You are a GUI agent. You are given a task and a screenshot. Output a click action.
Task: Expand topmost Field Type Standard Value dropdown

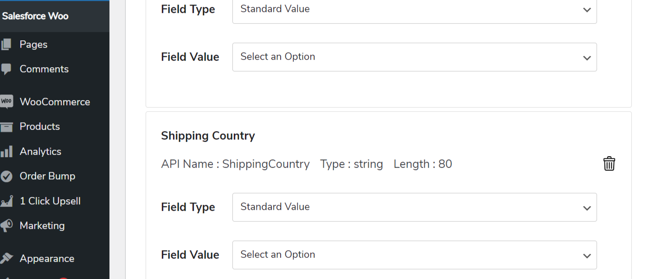pos(414,9)
